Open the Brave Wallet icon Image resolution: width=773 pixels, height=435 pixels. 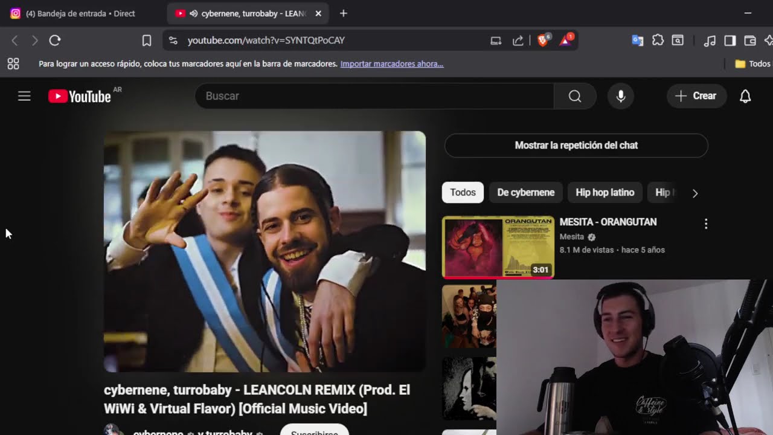coord(750,40)
